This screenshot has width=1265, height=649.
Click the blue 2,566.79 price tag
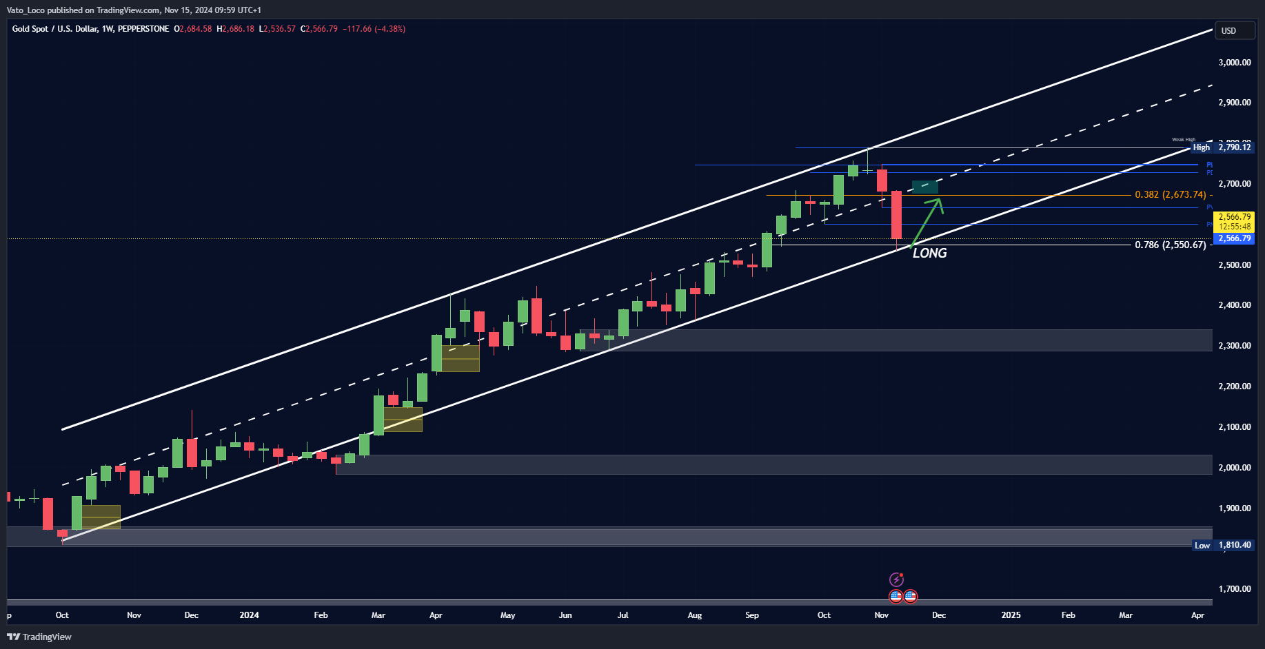(1234, 238)
